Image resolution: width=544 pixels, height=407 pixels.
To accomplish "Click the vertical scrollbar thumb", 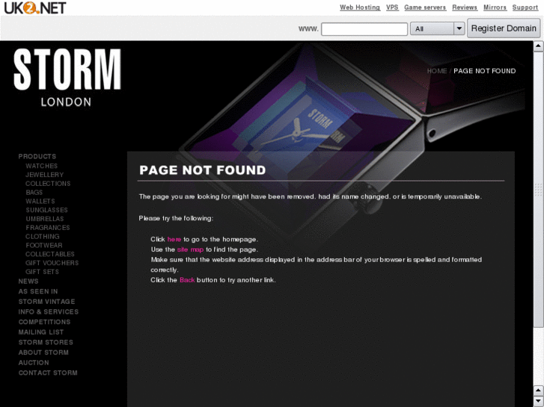I will tap(538, 189).
